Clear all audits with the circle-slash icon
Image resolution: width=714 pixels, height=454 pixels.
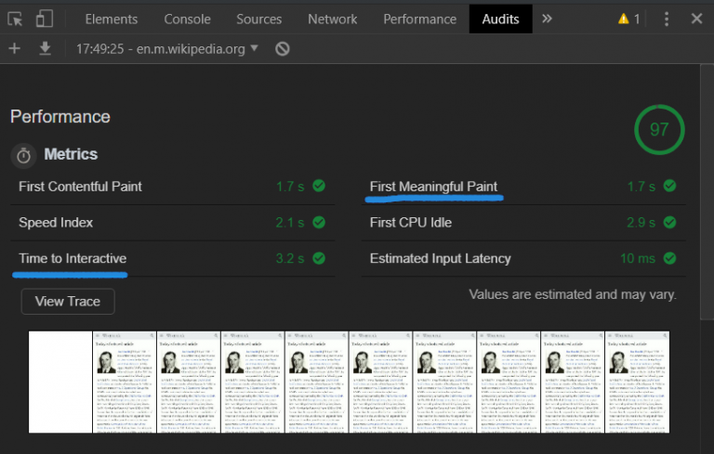point(283,48)
